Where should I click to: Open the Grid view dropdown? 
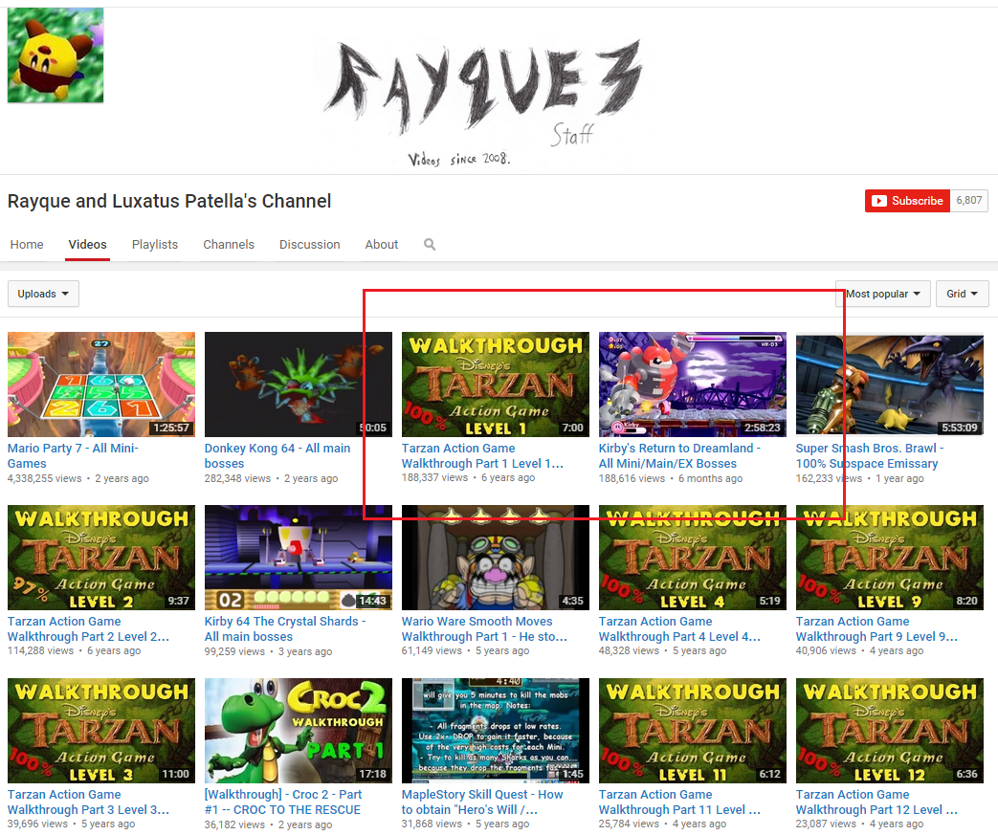(962, 294)
